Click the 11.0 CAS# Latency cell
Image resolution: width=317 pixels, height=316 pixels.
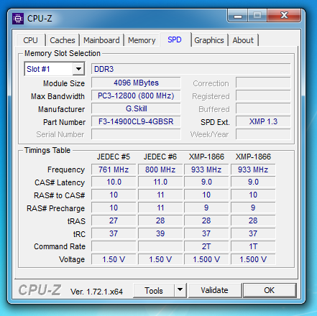coord(160,182)
